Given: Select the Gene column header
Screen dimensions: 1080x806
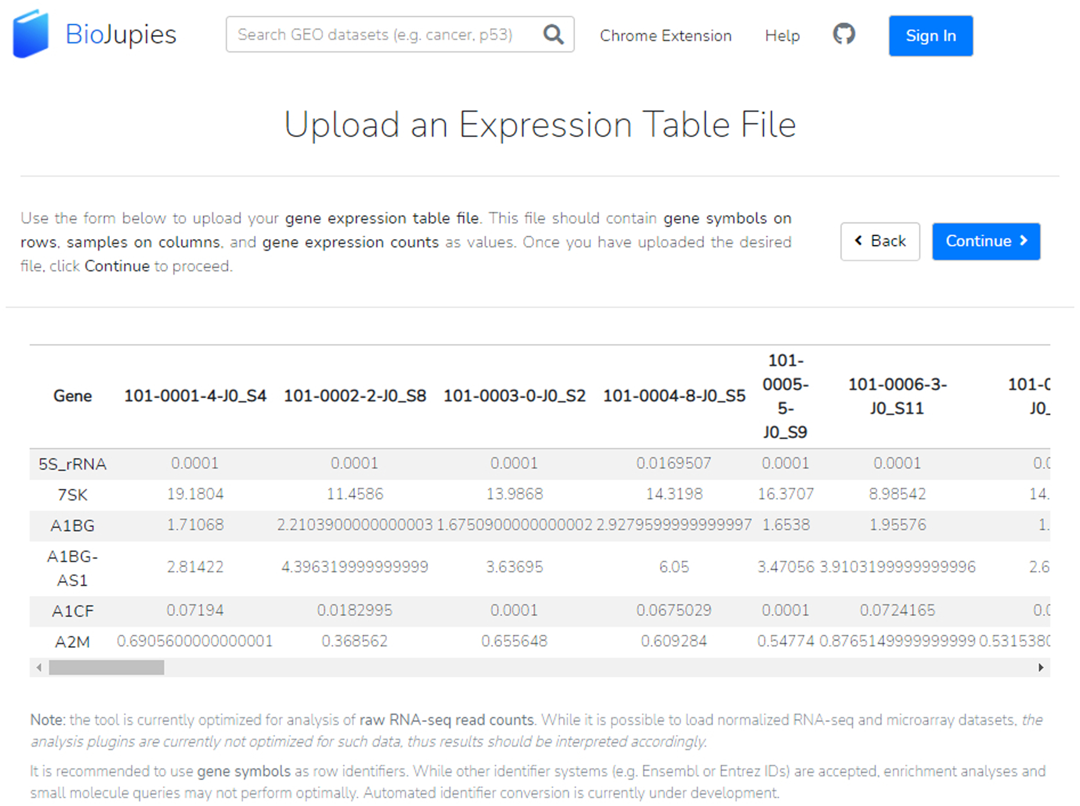Looking at the screenshot, I should [72, 396].
